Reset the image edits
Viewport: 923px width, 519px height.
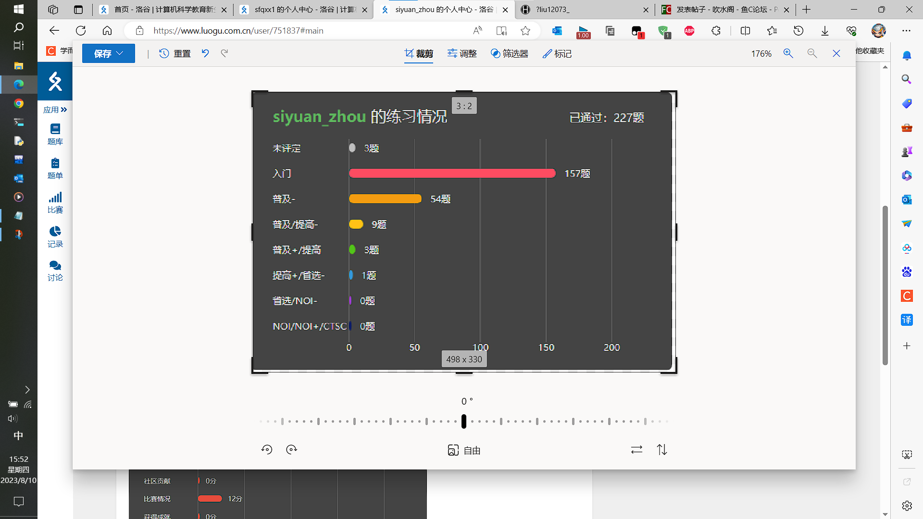[x=175, y=53]
